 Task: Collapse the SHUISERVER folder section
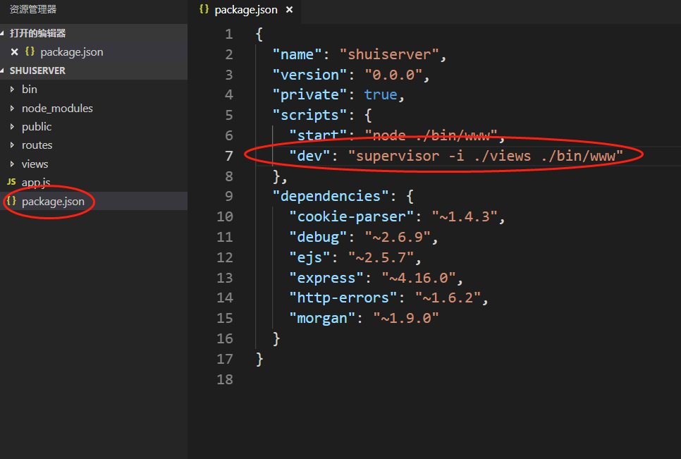(2, 71)
